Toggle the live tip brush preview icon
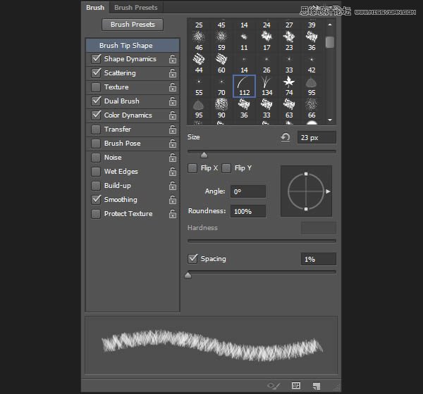 point(274,386)
